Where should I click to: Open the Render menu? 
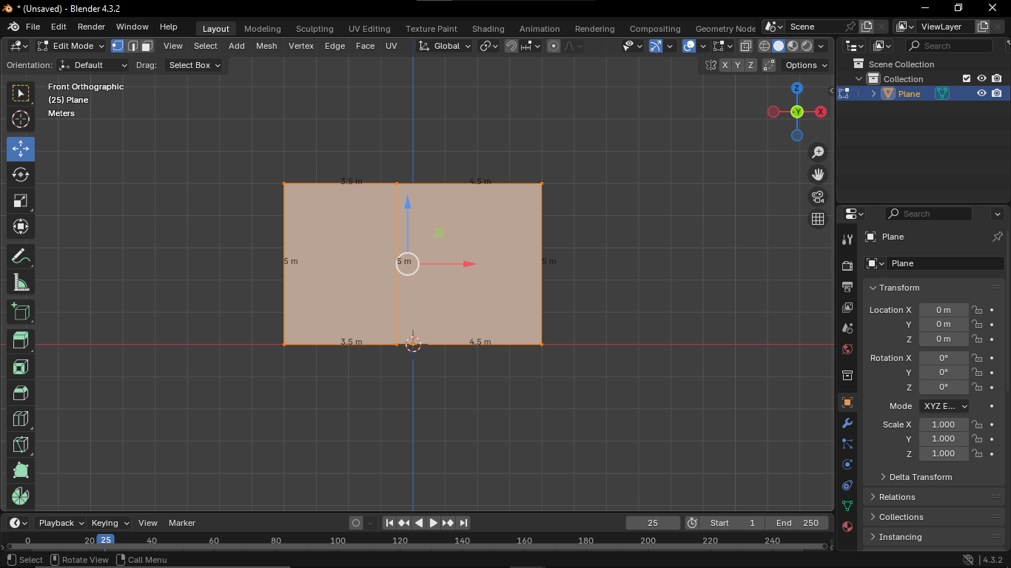pyautogui.click(x=91, y=27)
